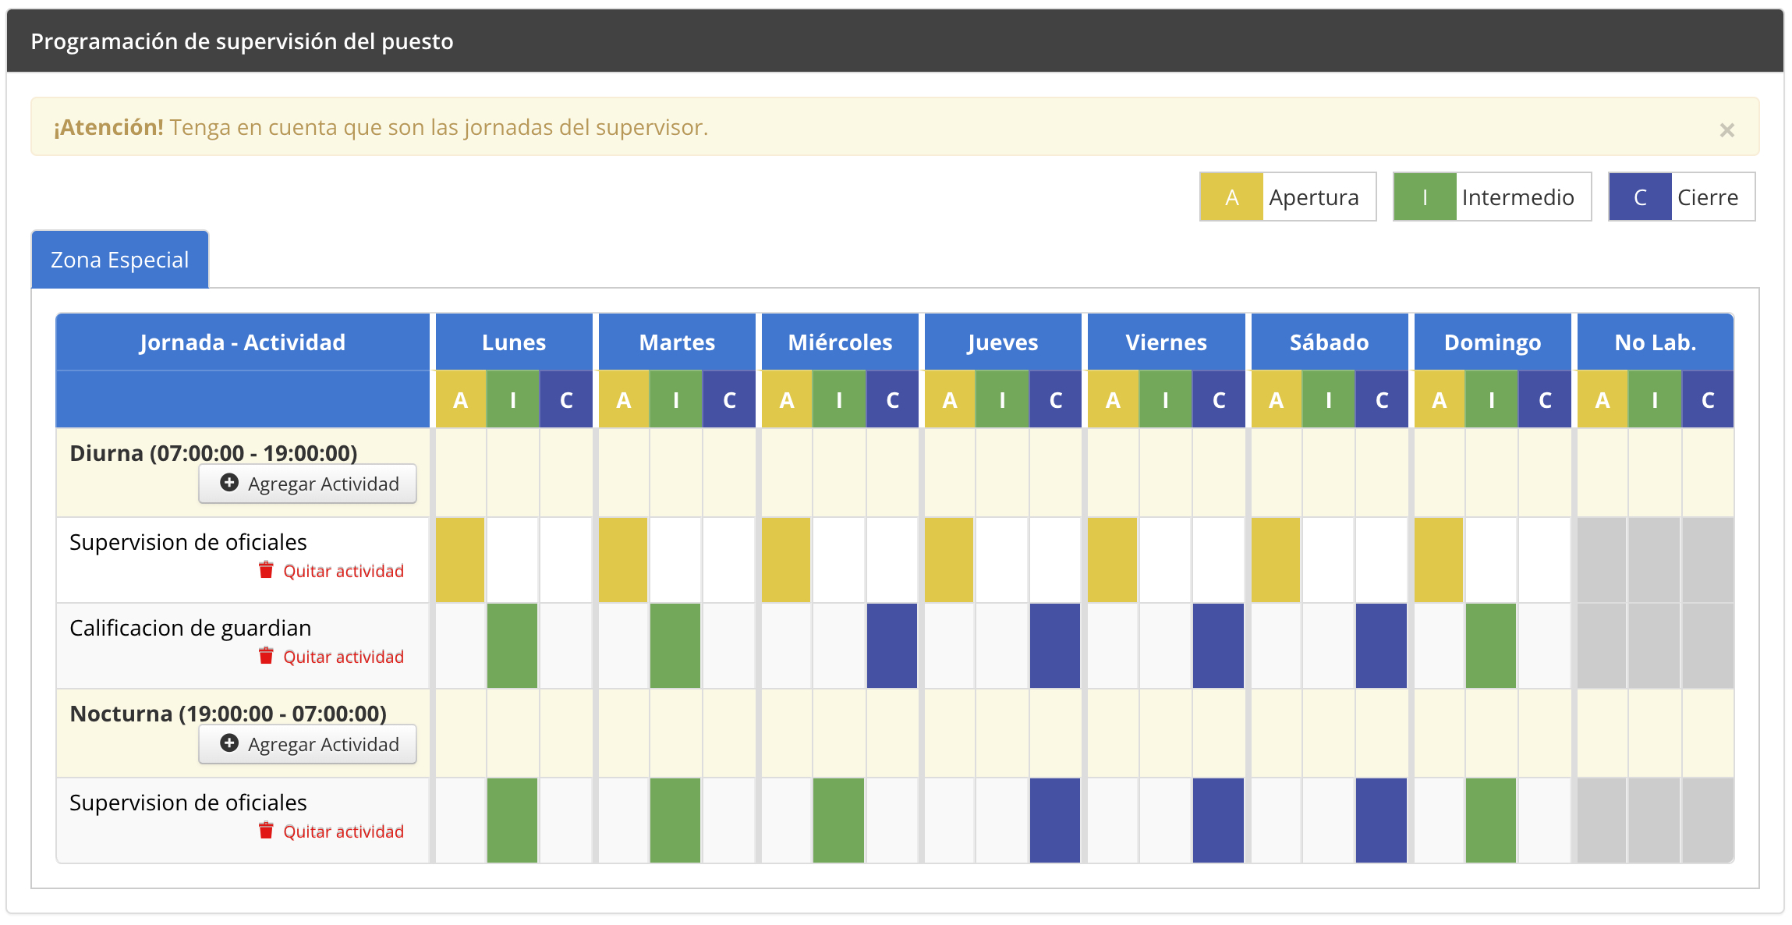Click the yellow A Apertura legend box
The width and height of the screenshot is (1792, 925).
(x=1231, y=197)
